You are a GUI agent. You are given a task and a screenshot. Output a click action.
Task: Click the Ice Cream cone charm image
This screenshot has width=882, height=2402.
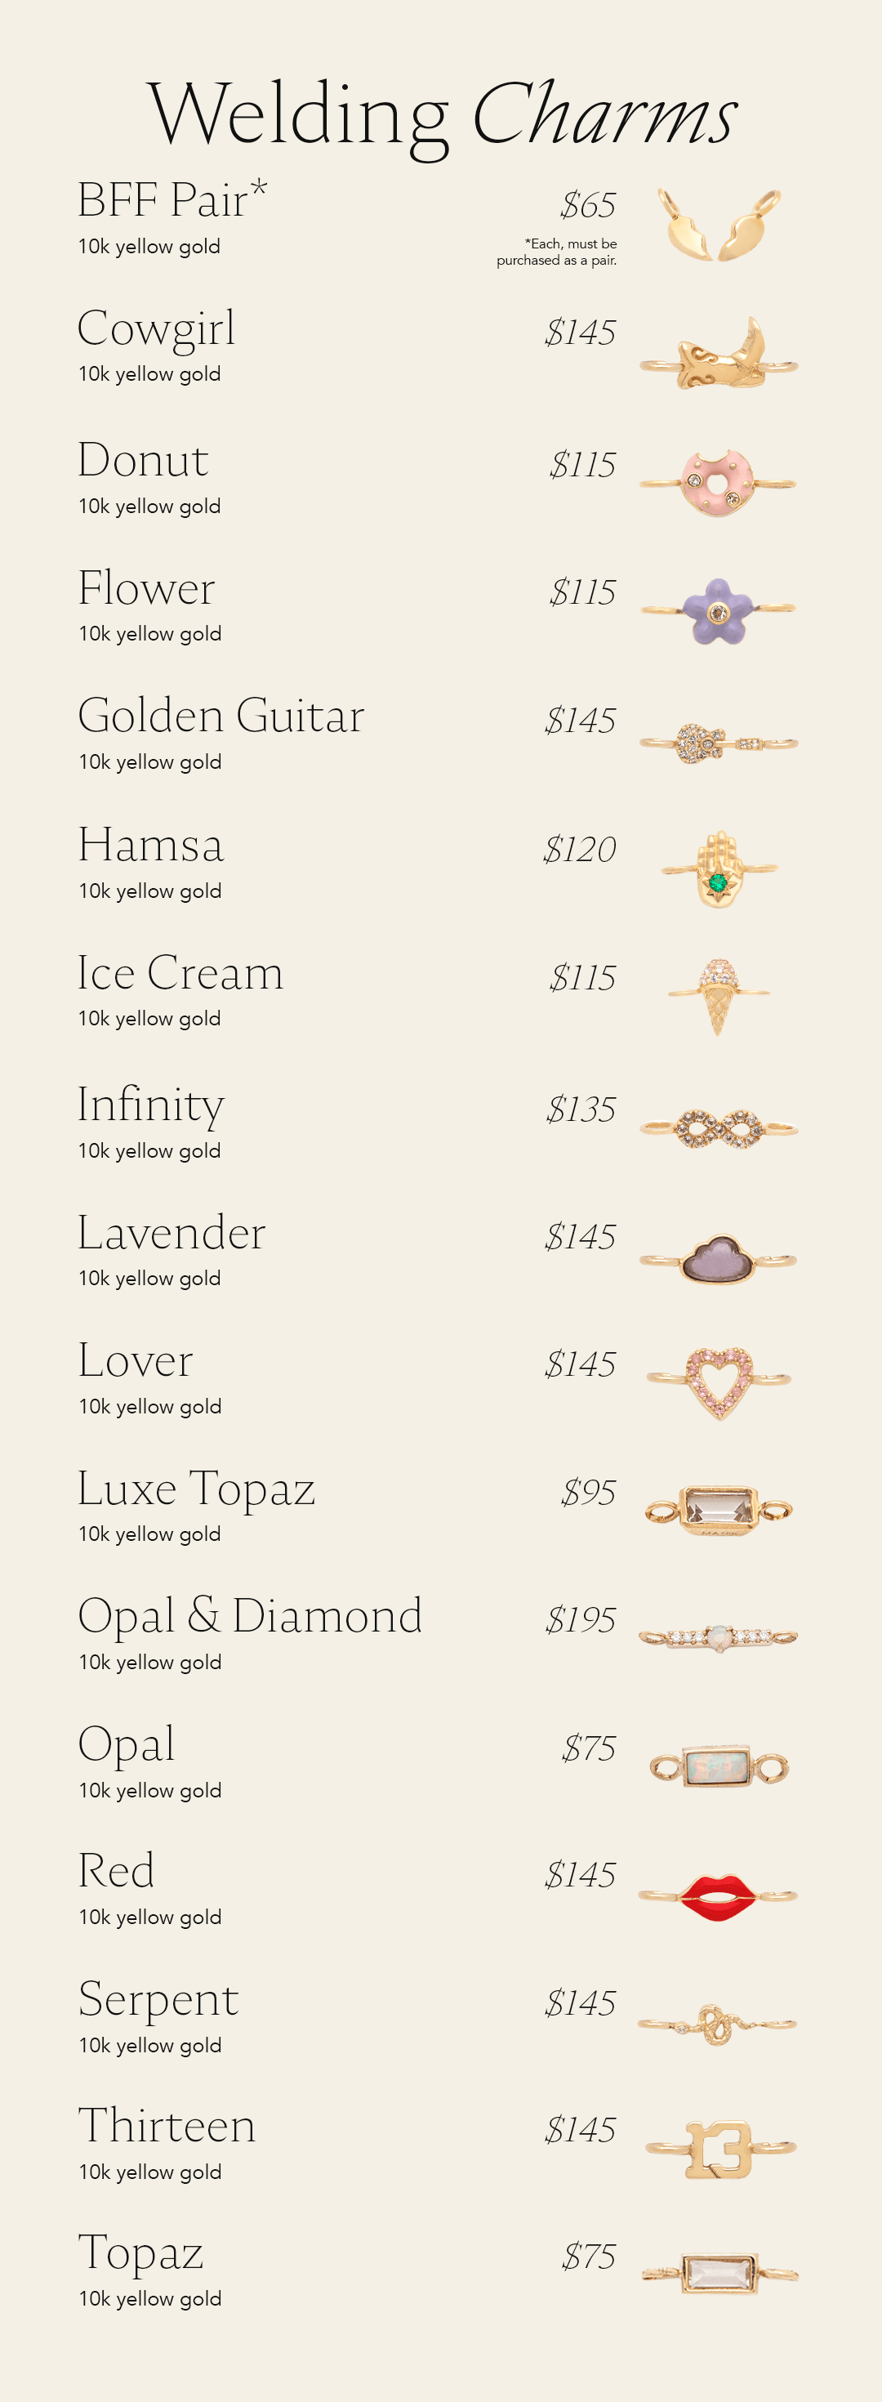tap(718, 996)
